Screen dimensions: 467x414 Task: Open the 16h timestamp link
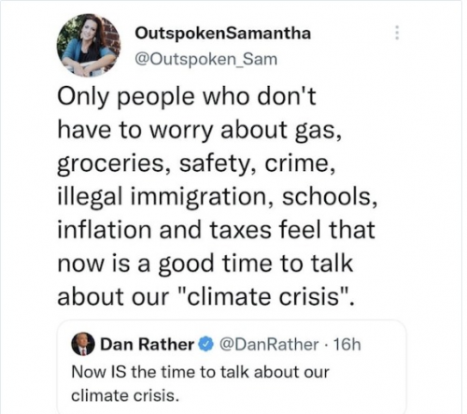(x=347, y=345)
